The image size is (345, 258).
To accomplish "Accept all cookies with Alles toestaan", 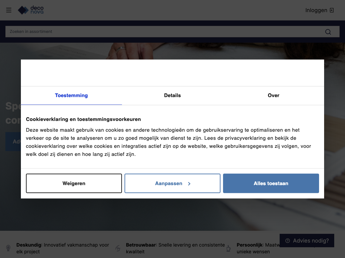I will pos(271,183).
